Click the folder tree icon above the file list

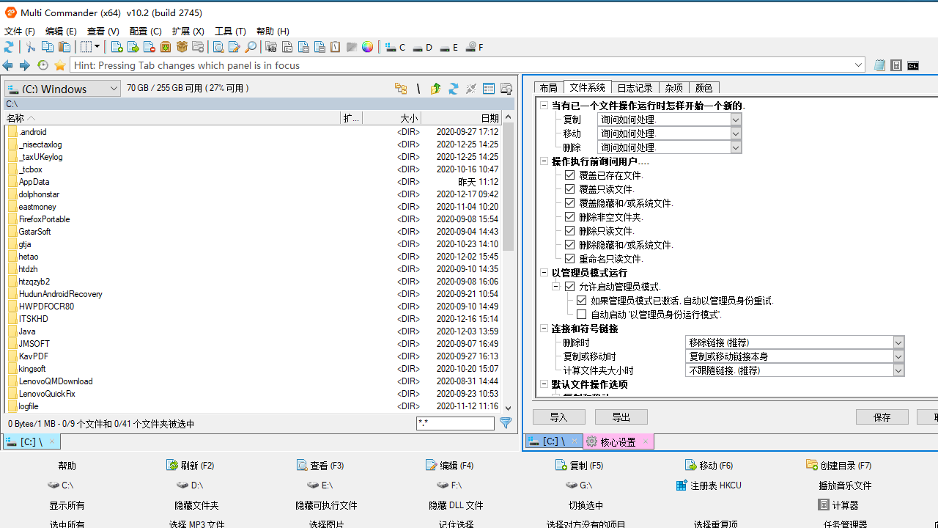401,88
